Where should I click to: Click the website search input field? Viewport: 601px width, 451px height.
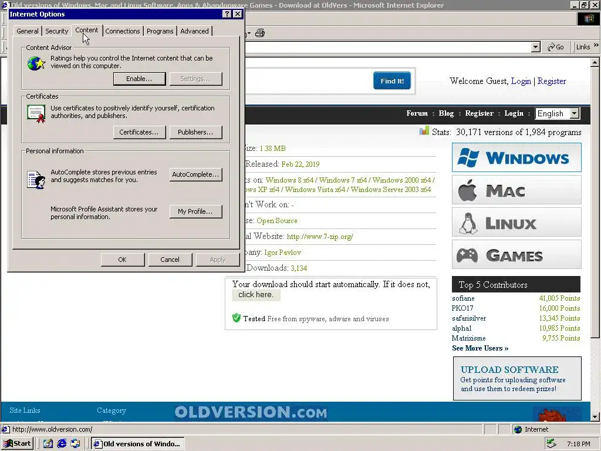coord(308,80)
